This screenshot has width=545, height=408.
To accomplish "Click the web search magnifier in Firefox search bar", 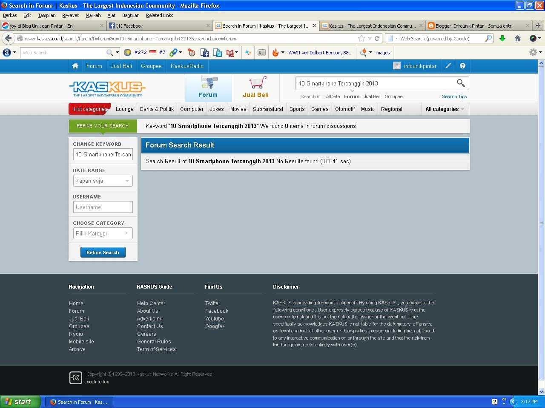I will pyautogui.click(x=488, y=38).
